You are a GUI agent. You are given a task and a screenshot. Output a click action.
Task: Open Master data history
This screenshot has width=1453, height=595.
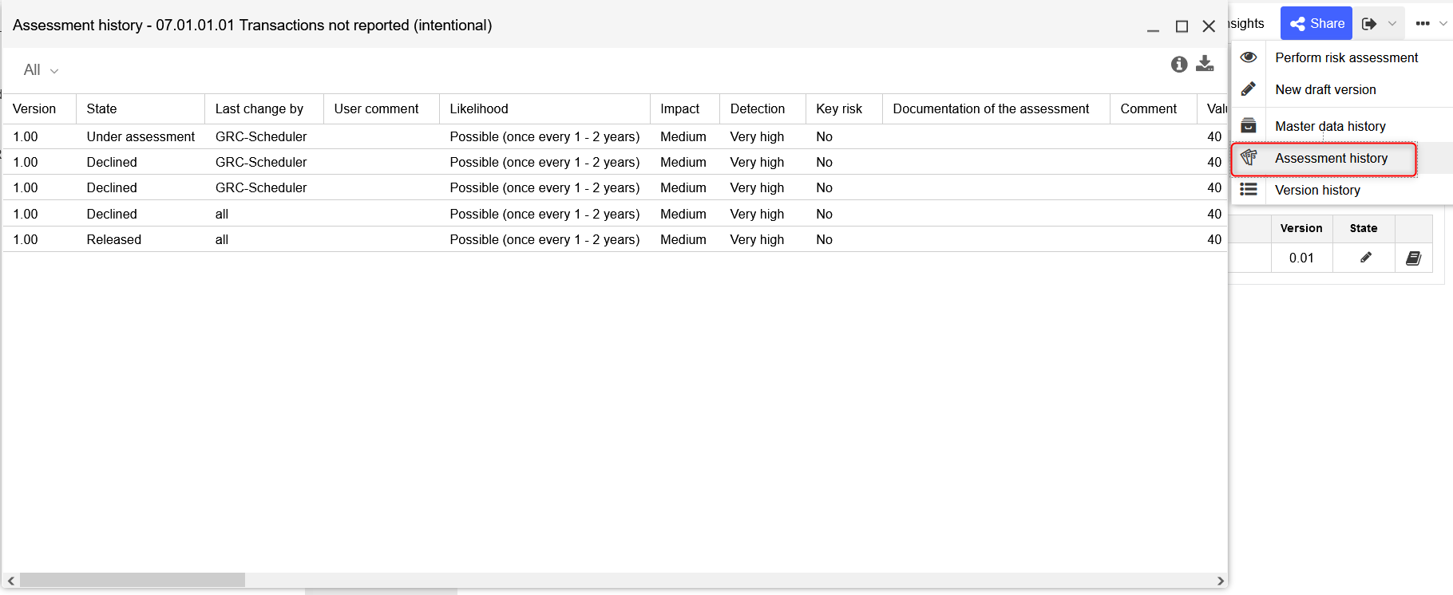point(1330,126)
